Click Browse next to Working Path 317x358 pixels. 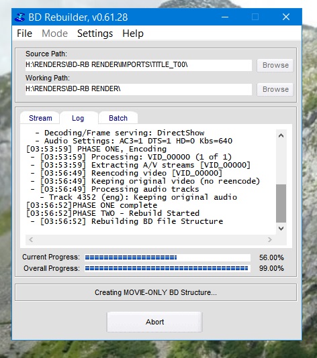(x=275, y=89)
